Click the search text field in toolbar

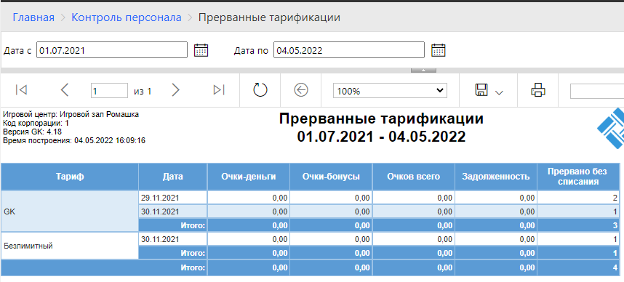pos(596,91)
